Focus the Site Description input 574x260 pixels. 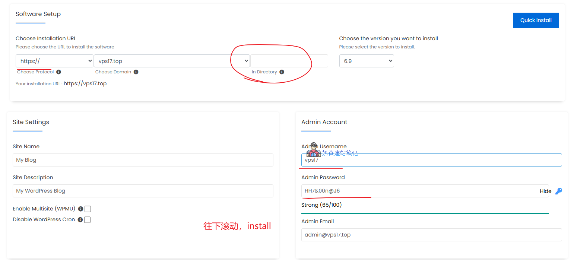[x=143, y=191]
